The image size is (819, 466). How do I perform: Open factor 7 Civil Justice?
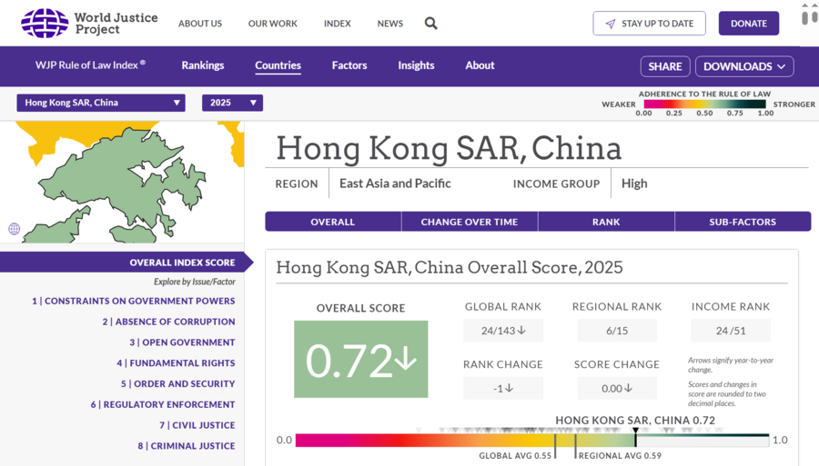197,425
